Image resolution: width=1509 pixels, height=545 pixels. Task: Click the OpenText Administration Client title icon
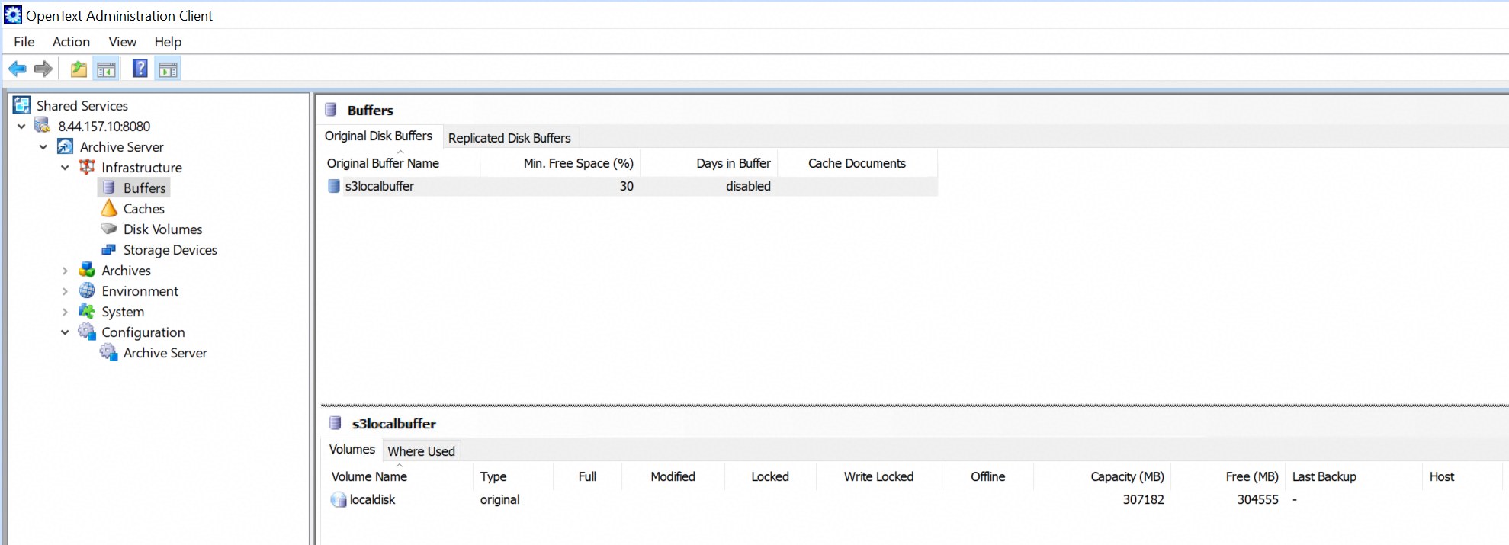tap(13, 14)
